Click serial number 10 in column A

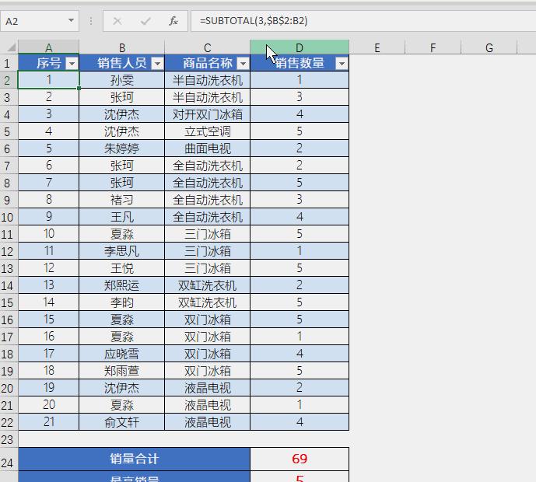[48, 234]
